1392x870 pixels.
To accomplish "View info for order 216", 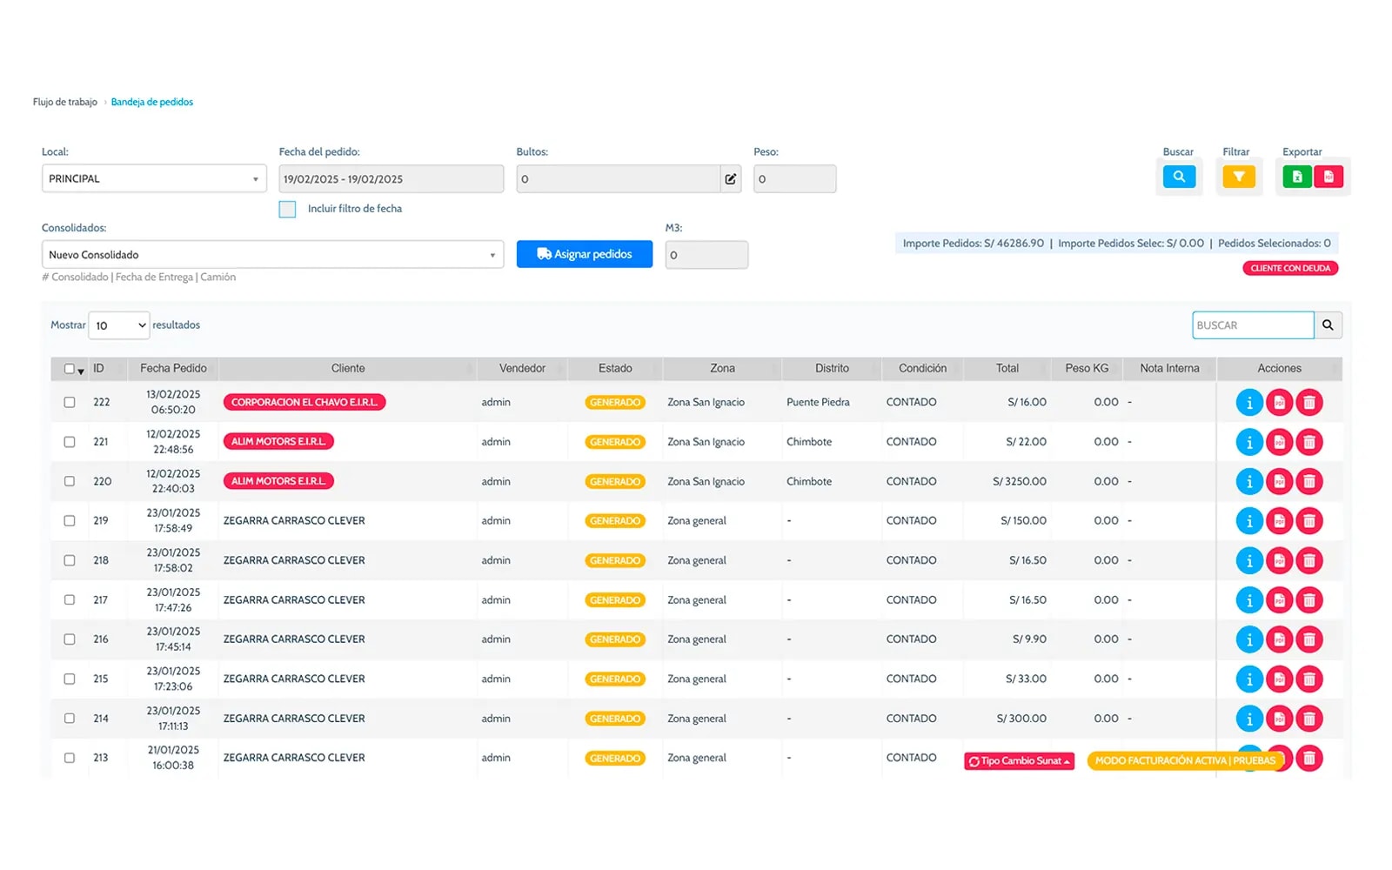I will (x=1249, y=639).
